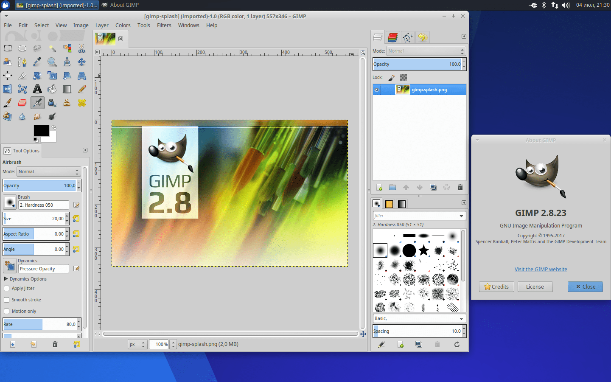
Task: Open the px unit dropdown in status bar
Action: [137, 344]
